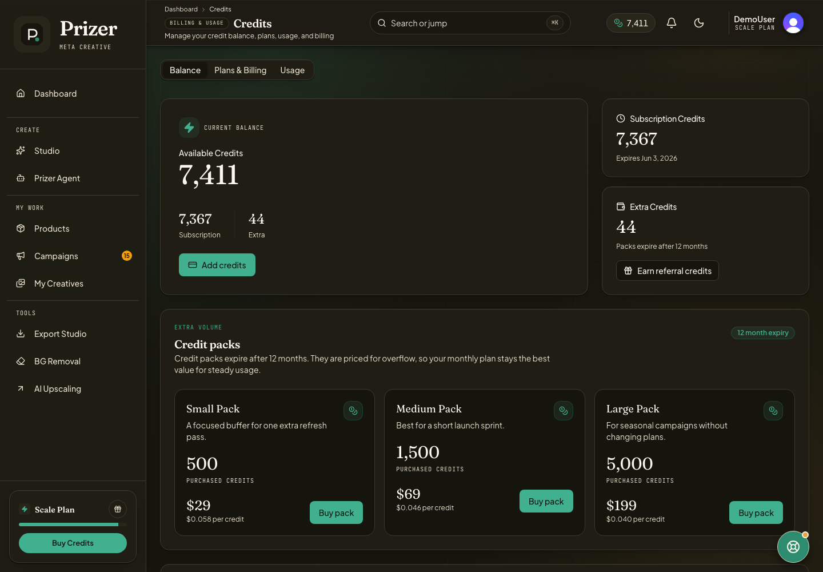Open Dashboard in the sidebar
Viewport: 823px width, 572px height.
pyautogui.click(x=73, y=93)
